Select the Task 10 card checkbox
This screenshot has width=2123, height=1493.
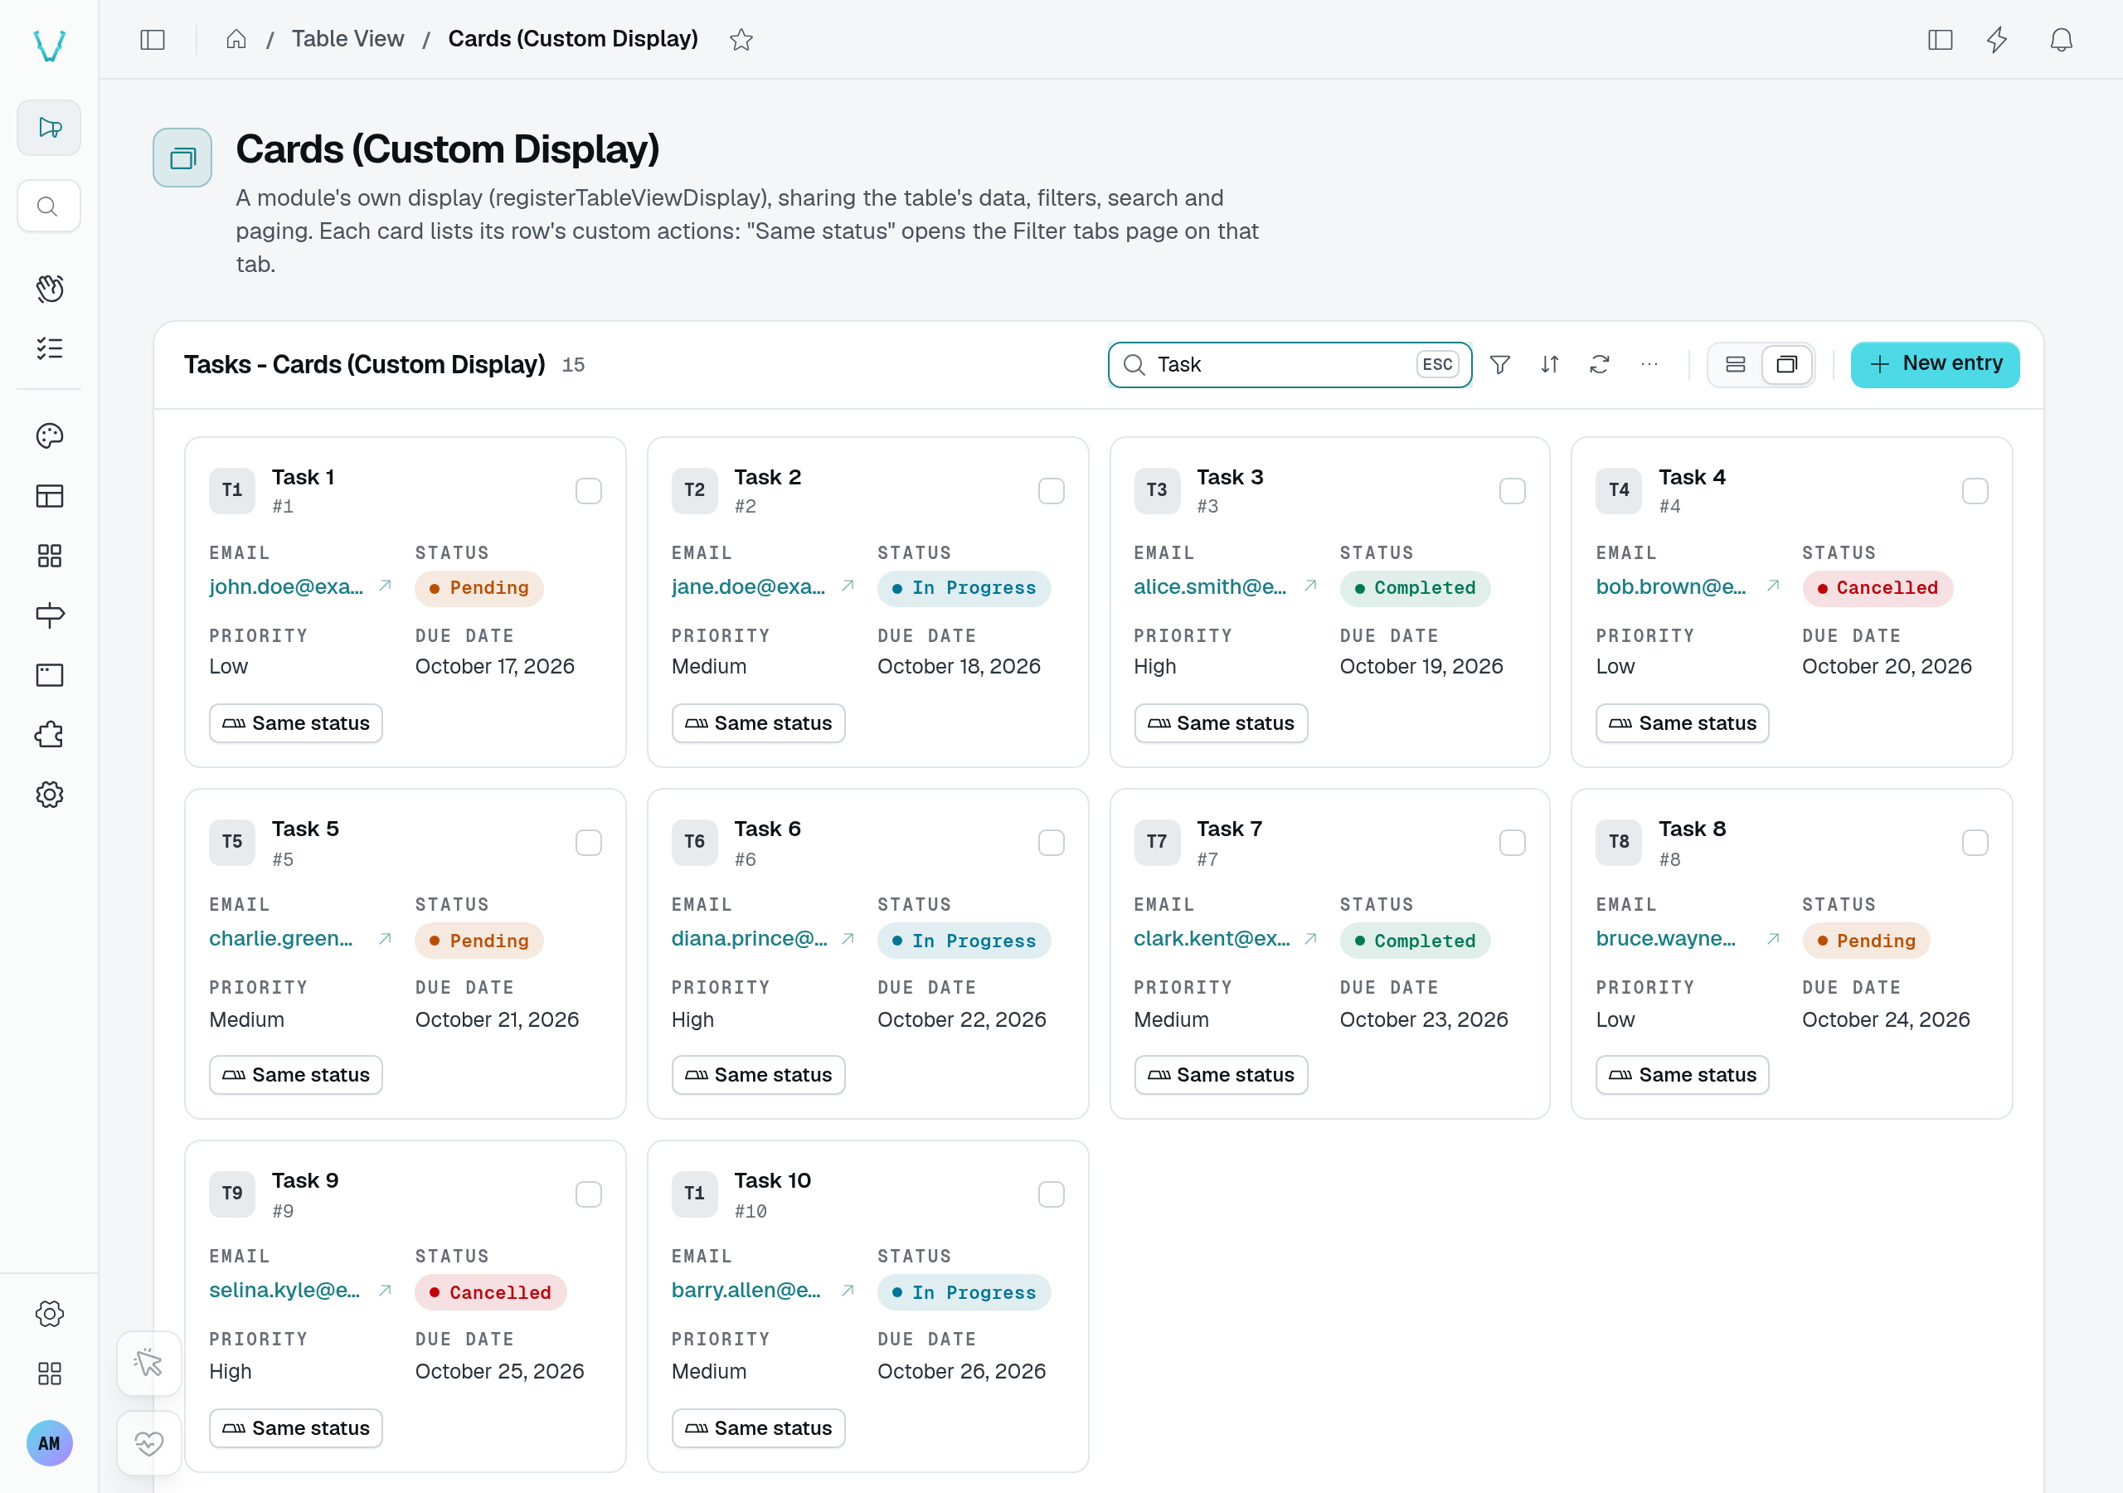click(1052, 1194)
